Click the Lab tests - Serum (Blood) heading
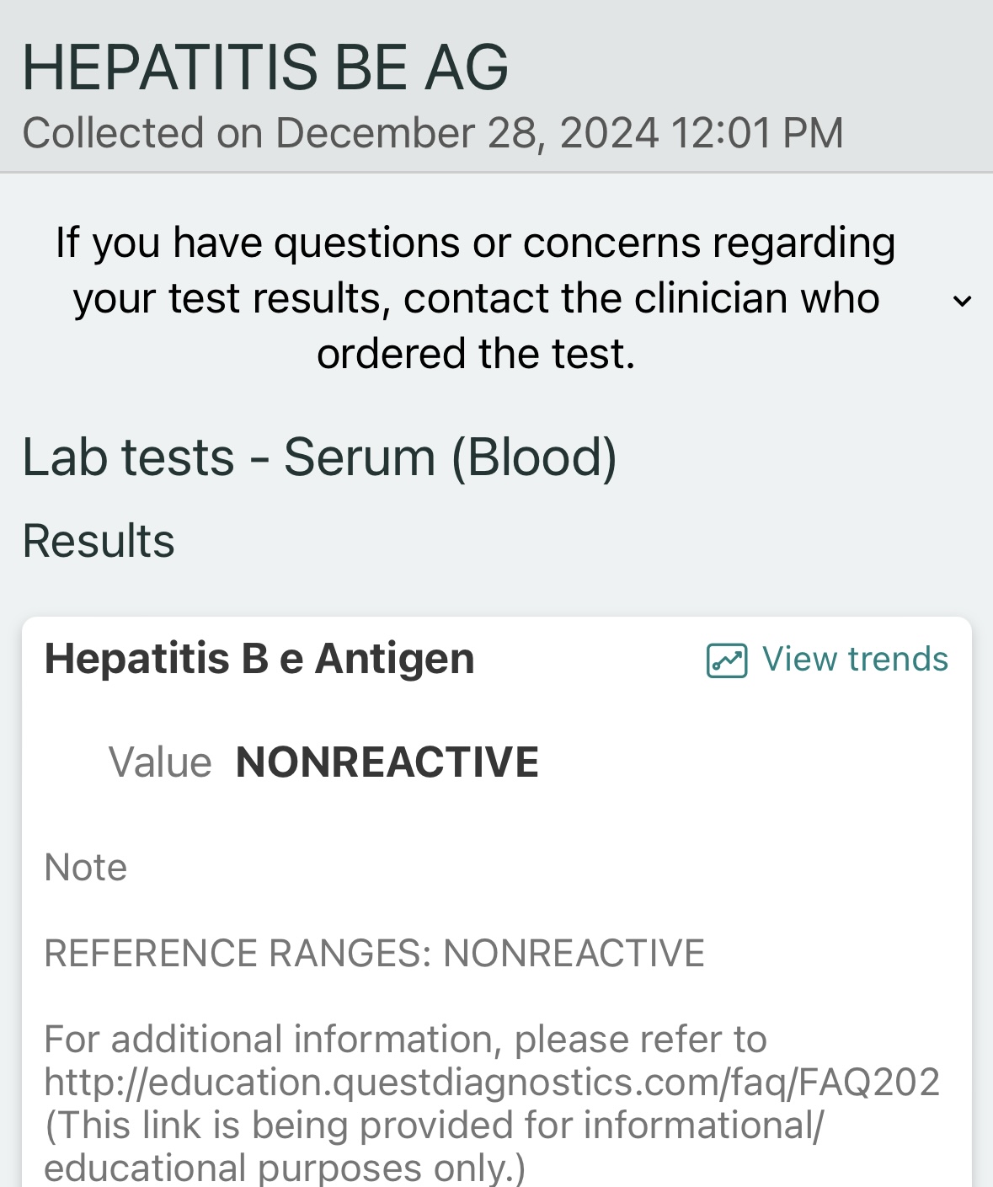The width and height of the screenshot is (993, 1187). (x=320, y=457)
